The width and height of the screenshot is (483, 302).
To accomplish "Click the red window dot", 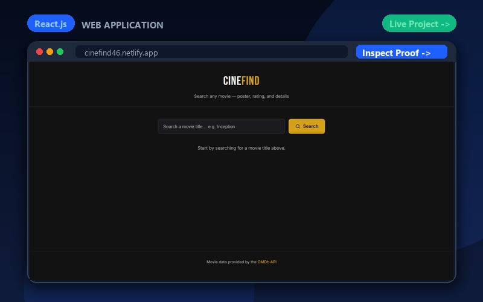I will tap(39, 52).
